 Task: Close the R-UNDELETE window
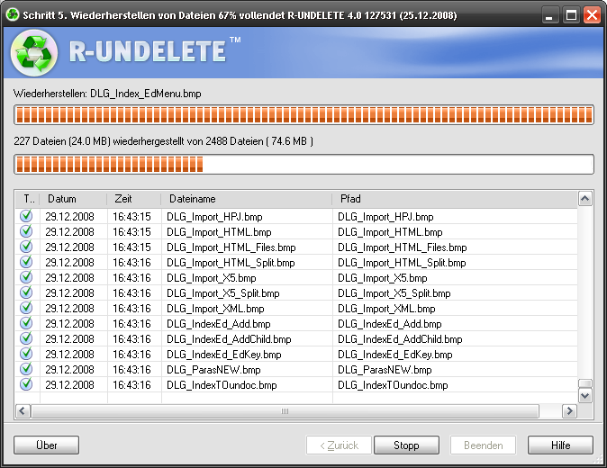tap(593, 15)
